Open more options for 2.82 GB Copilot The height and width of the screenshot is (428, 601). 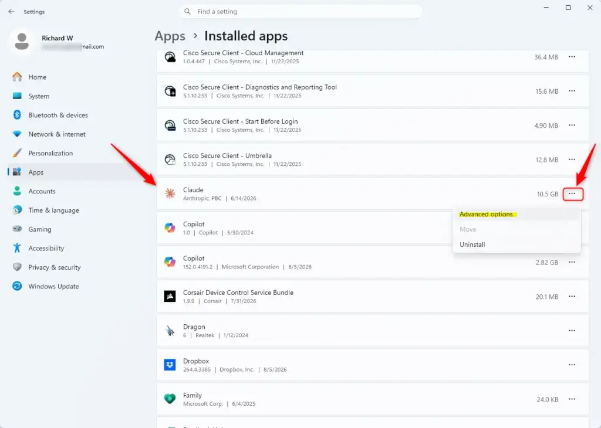click(572, 262)
